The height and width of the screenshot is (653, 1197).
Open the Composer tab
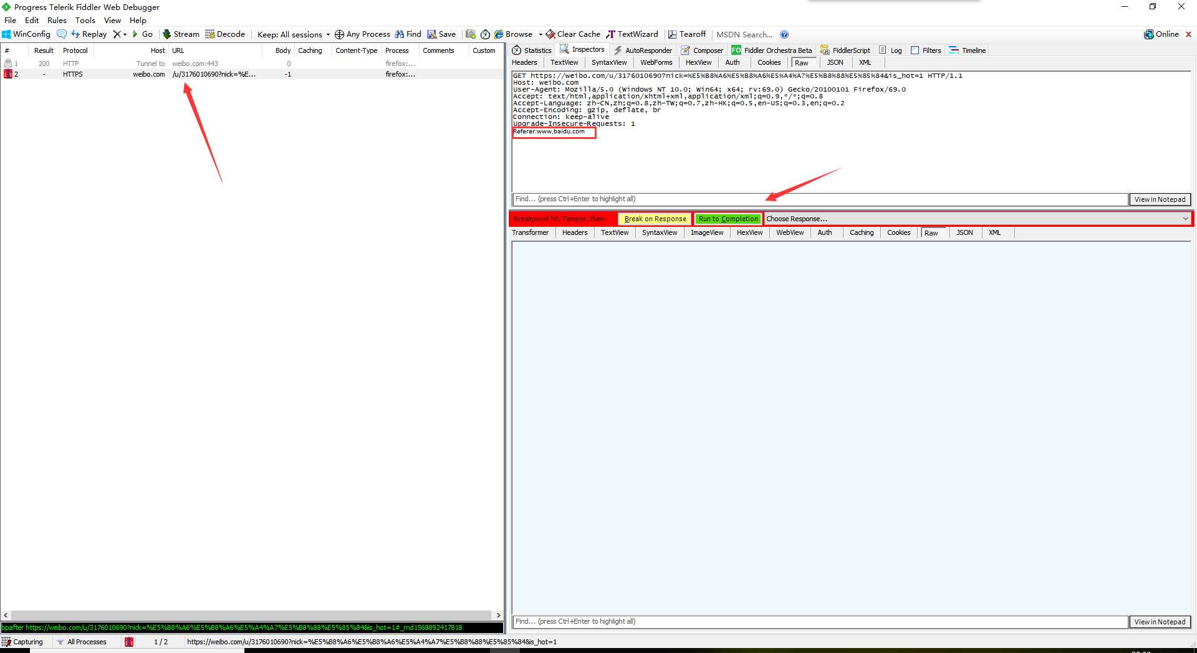[702, 50]
